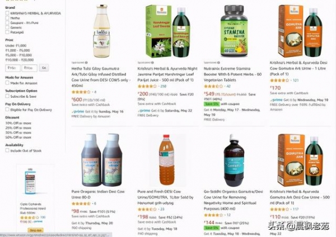This screenshot has width=336, height=237.
Task: Toggle Include Out of Stock checkbox
Action: pyautogui.click(x=7, y=150)
